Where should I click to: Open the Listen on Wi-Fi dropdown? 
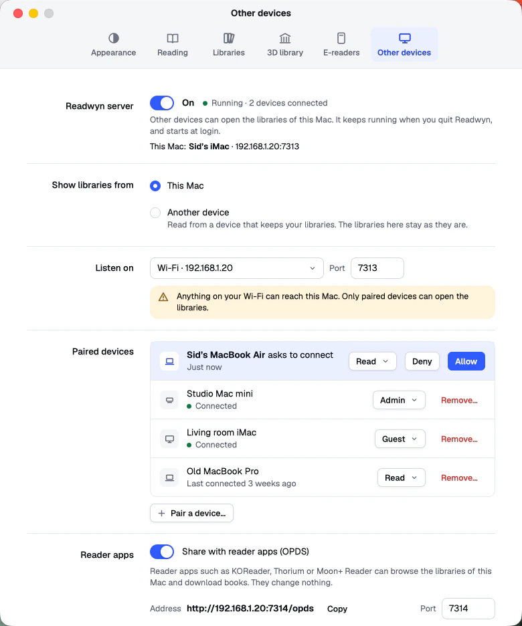pos(236,268)
